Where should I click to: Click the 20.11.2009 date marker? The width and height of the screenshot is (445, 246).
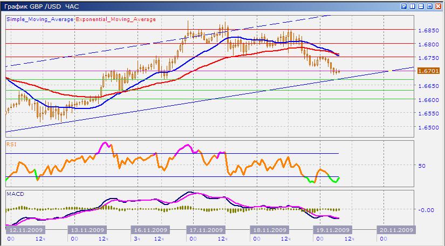tap(396, 229)
